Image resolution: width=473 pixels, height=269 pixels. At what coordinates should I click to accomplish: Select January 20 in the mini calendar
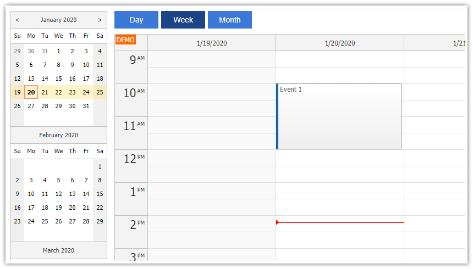tap(31, 92)
